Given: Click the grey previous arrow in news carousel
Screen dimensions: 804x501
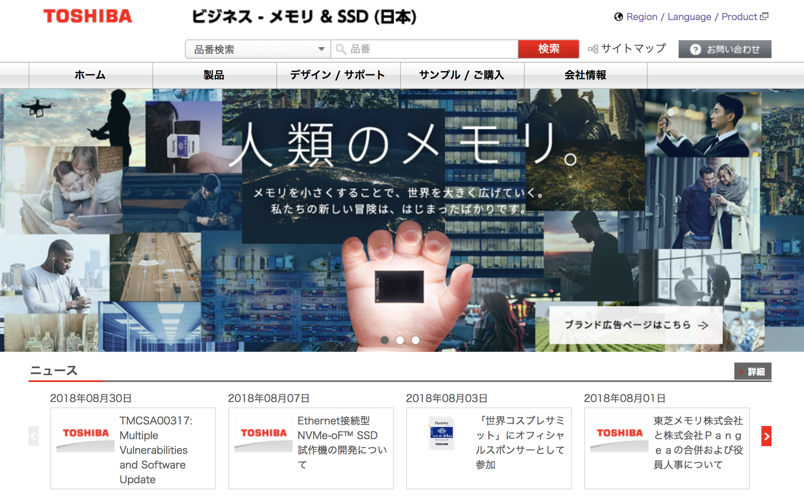Looking at the screenshot, I should pos(33,436).
